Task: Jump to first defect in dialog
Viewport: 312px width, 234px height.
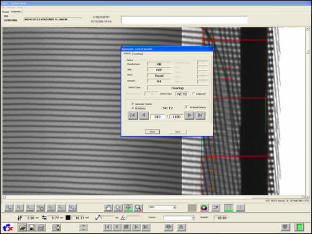Action: click(133, 115)
